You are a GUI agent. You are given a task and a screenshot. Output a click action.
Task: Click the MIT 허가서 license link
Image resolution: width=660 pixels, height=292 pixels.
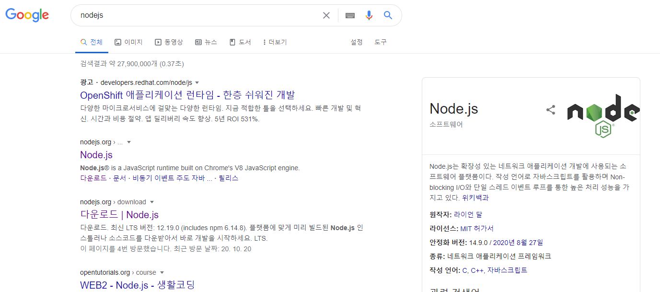tap(476, 228)
